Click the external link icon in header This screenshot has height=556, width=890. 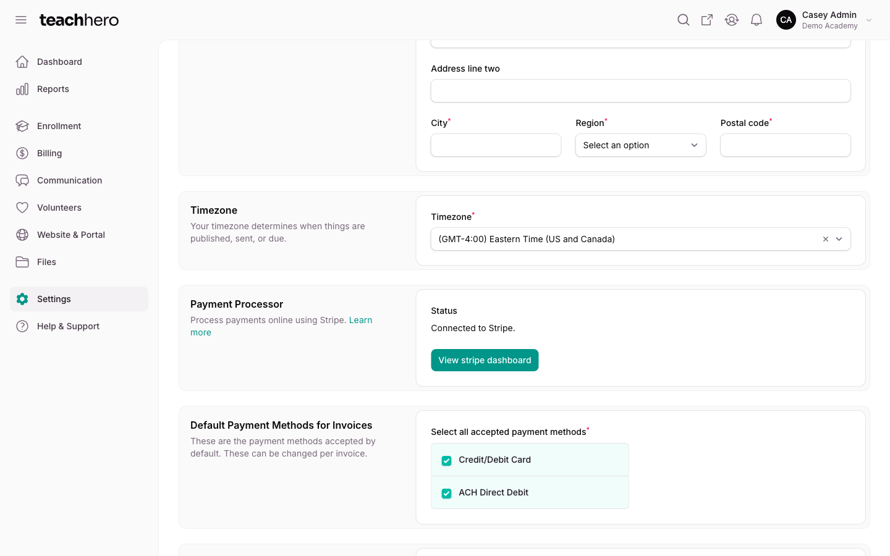click(707, 20)
